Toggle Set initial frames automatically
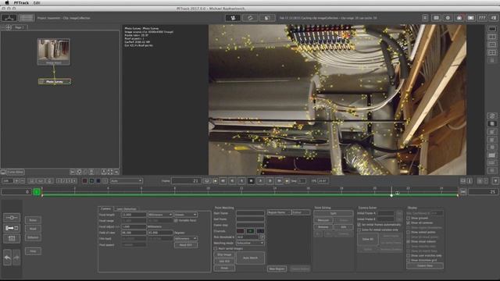The image size is (500, 281). (359, 225)
